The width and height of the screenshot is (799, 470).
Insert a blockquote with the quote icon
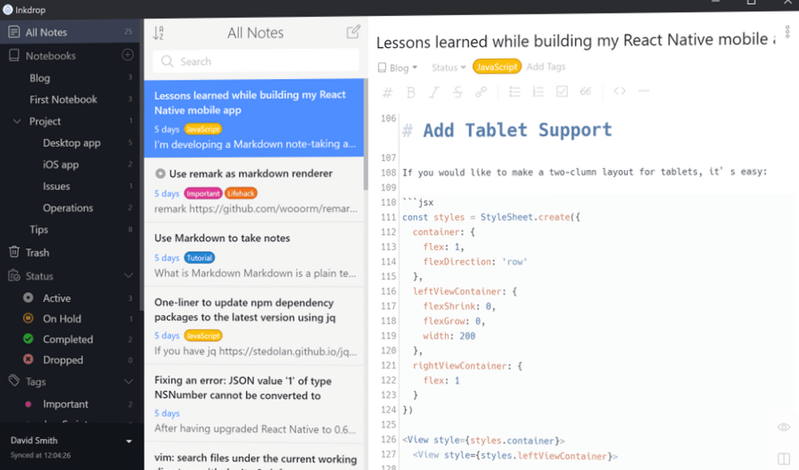click(586, 92)
